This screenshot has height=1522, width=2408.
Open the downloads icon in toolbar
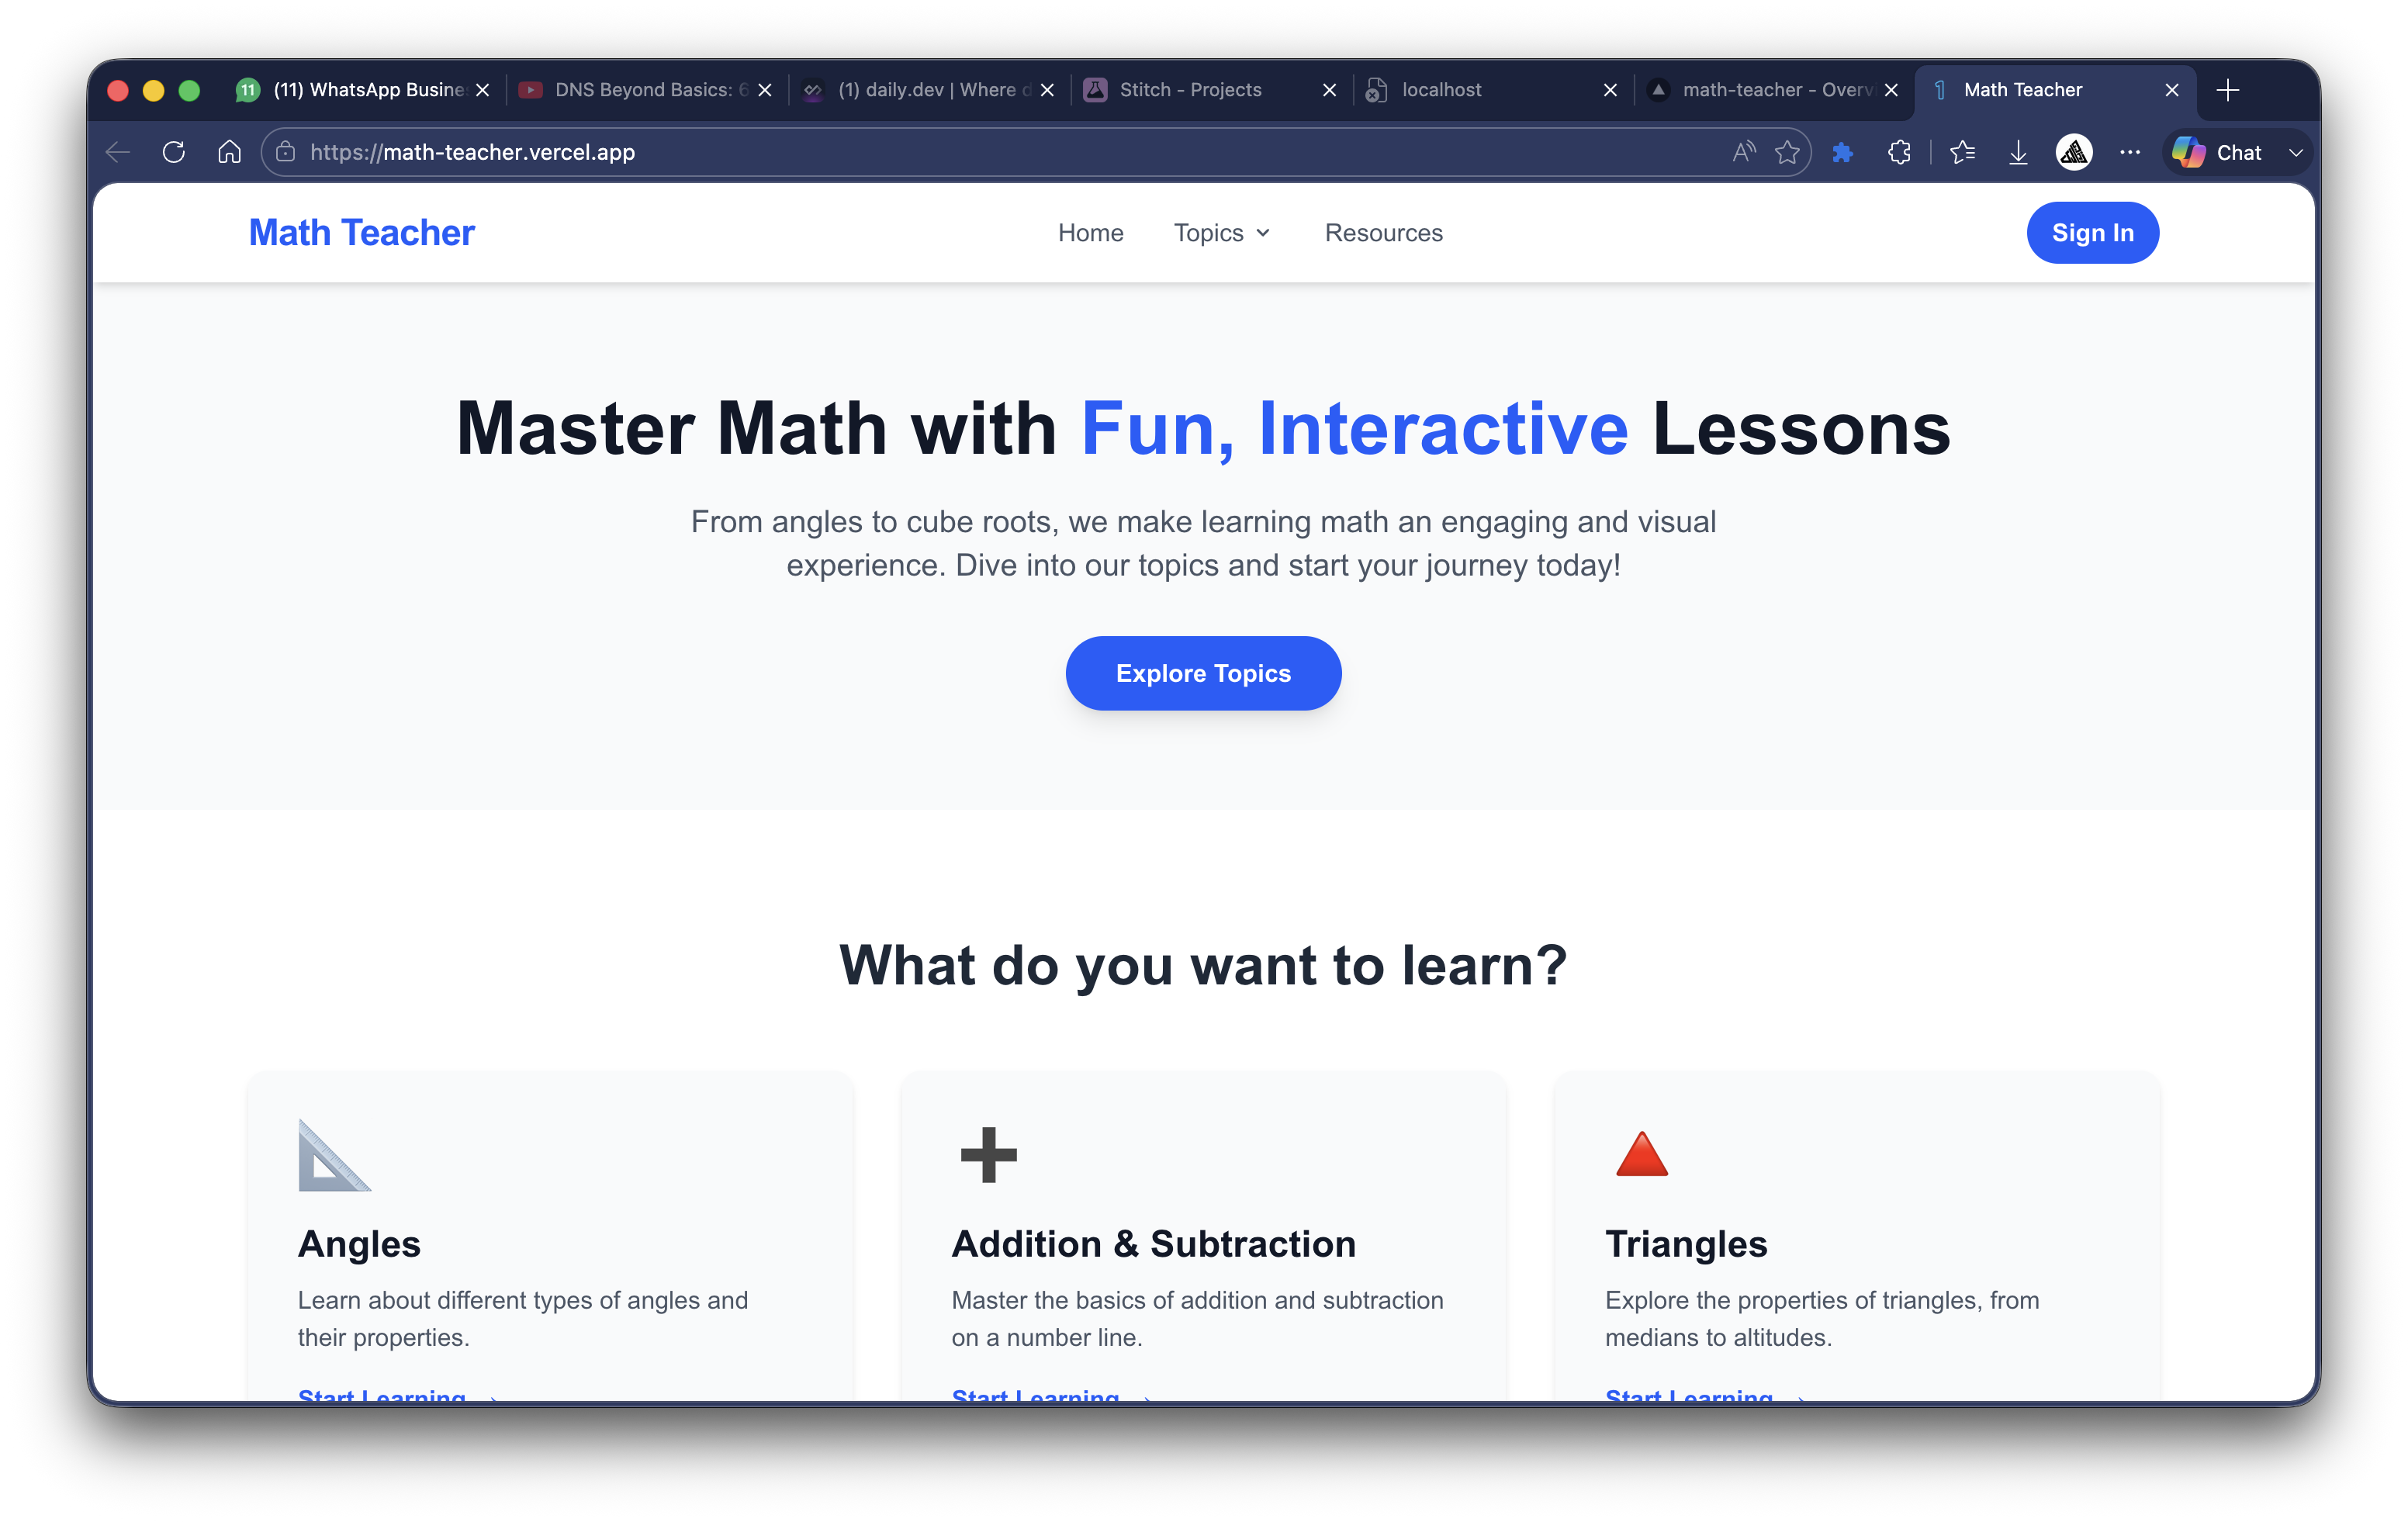[2018, 152]
